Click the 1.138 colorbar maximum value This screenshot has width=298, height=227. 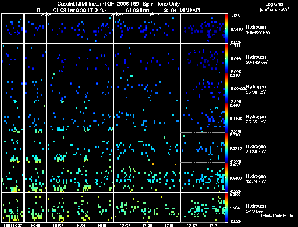[235, 16]
